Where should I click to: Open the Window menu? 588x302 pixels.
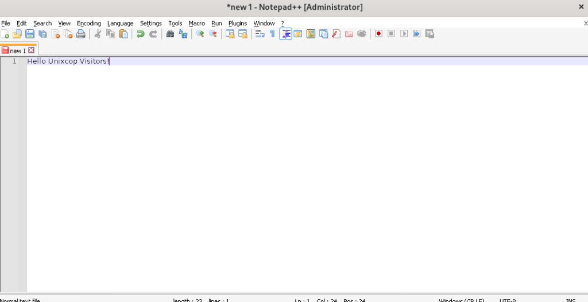(x=264, y=24)
